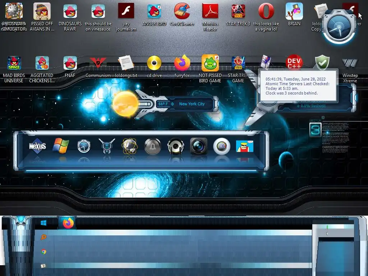Click the Nexus logo in the dock

tap(37, 146)
